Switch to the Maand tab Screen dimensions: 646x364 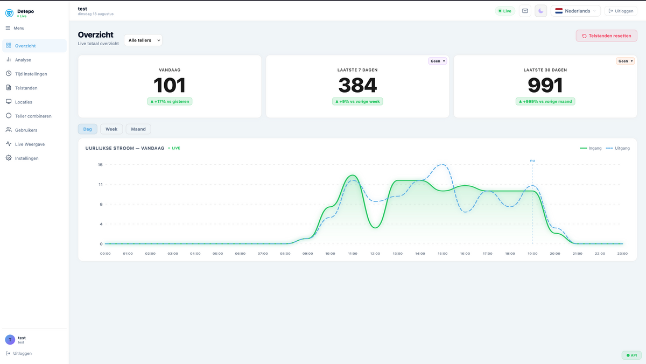point(138,129)
